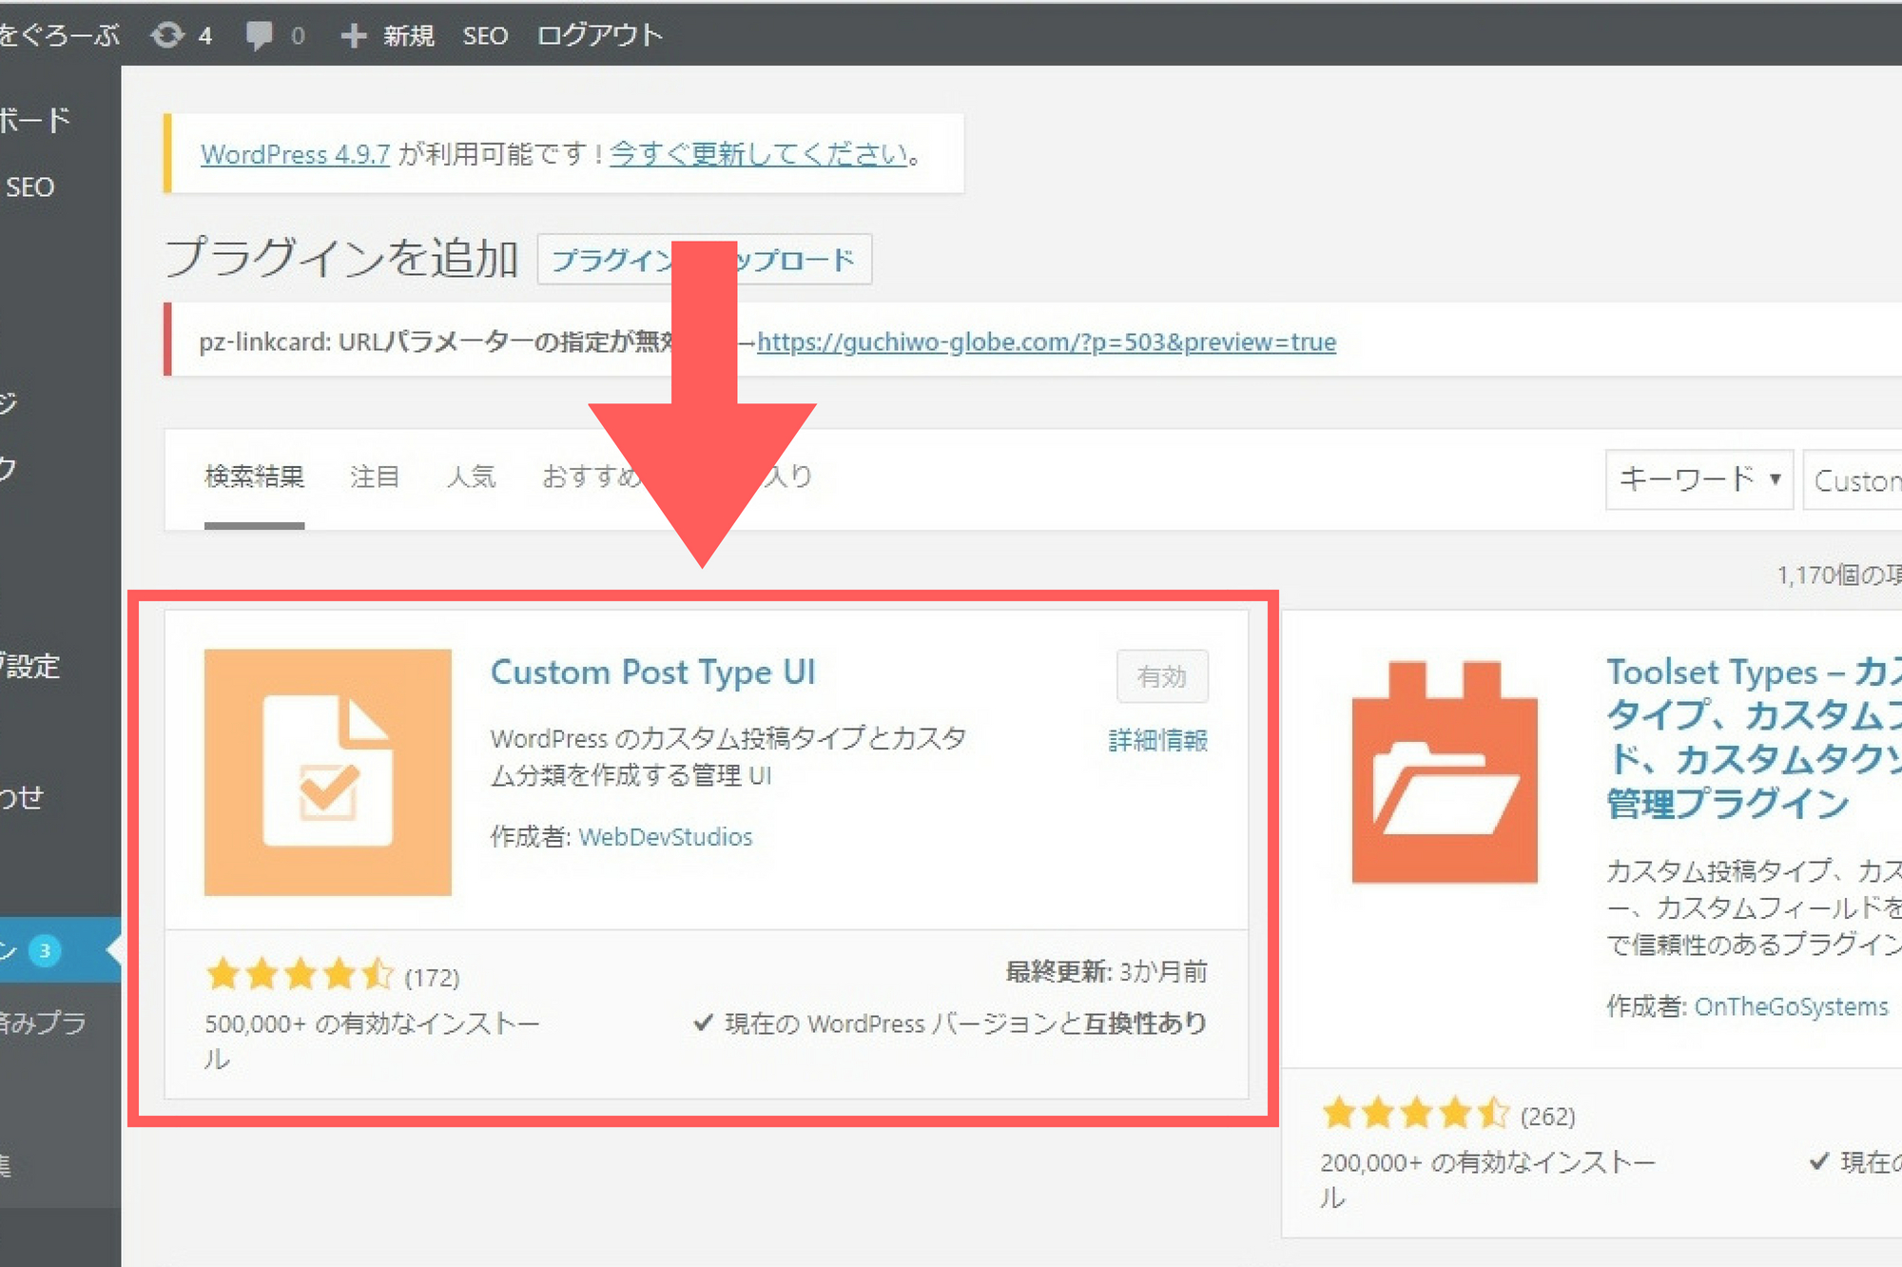Viewport: 1902px width, 1267px height.
Task: Click the 最終更新: 3か月前 text
Action: tap(1106, 972)
